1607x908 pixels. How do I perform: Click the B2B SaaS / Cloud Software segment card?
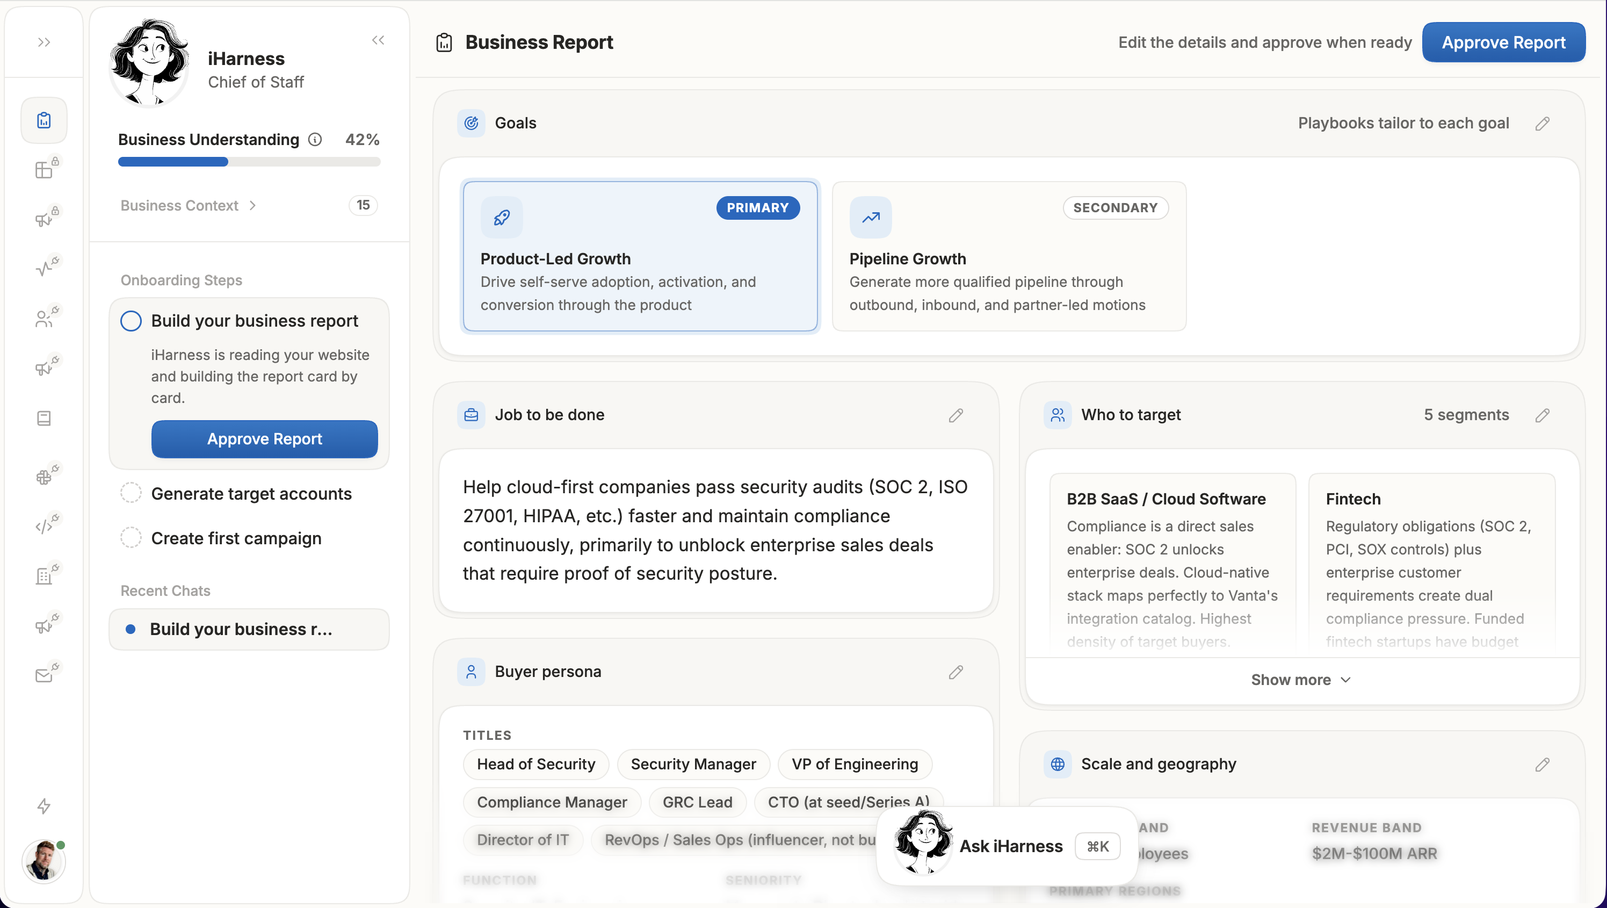click(x=1172, y=561)
